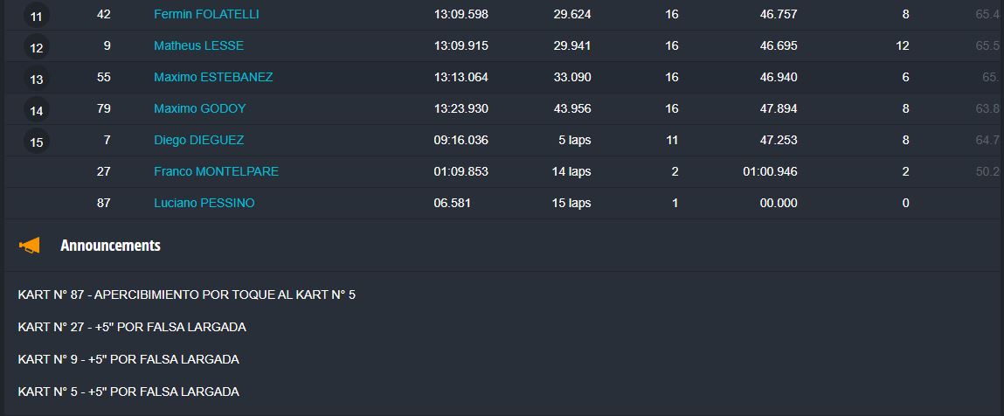Screen dimensions: 1004x416
Task: Open Fermin FOLATELLI driver link
Action: tap(206, 14)
